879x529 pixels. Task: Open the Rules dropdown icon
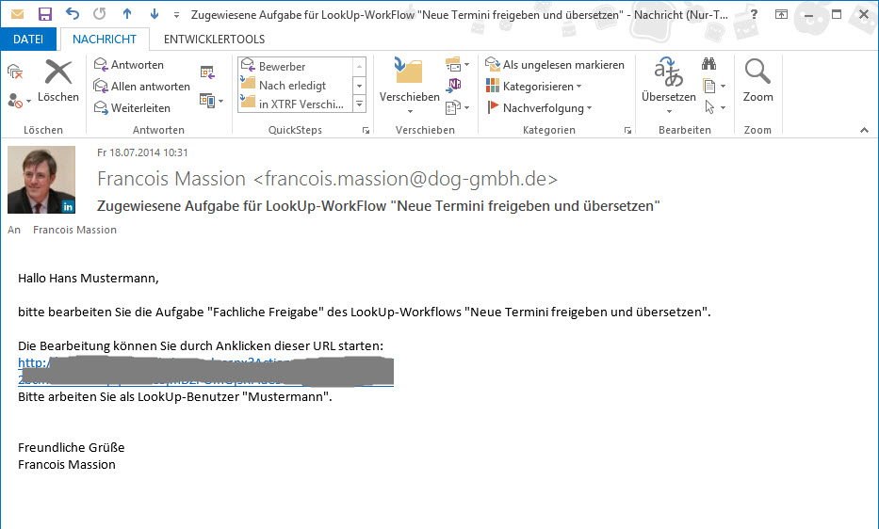457,65
